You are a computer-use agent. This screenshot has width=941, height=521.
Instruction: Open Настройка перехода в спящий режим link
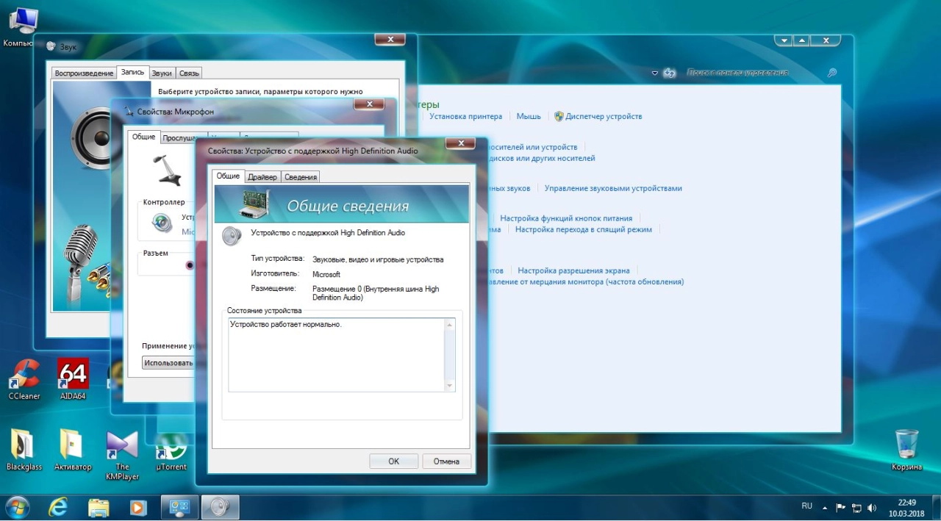(584, 229)
